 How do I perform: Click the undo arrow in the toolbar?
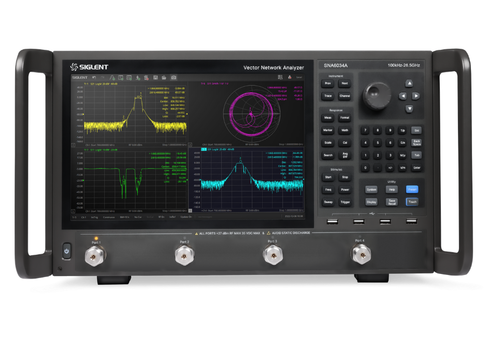tap(94, 77)
